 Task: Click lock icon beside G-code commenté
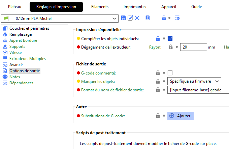point(158,73)
